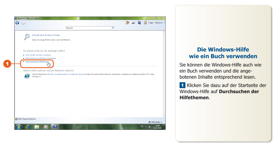Open link Durchsuchen der Hilfethemen
The width and height of the screenshot is (278, 148).
pyautogui.click(x=37, y=61)
